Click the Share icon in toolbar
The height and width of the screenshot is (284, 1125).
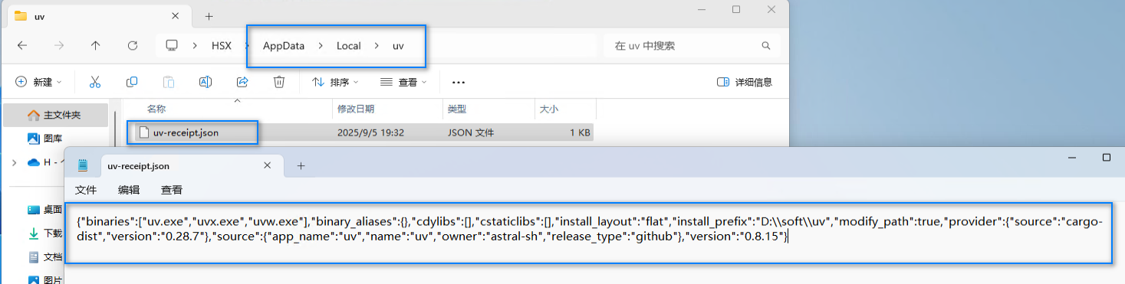click(x=242, y=82)
